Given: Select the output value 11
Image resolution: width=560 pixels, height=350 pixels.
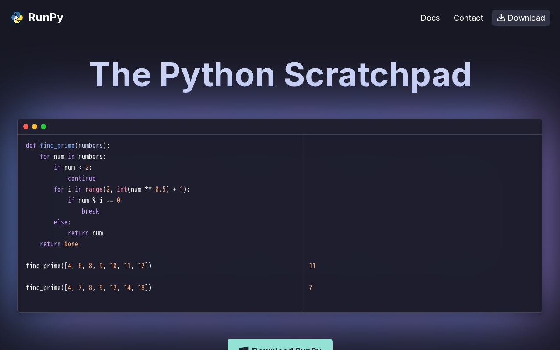Looking at the screenshot, I should point(312,266).
